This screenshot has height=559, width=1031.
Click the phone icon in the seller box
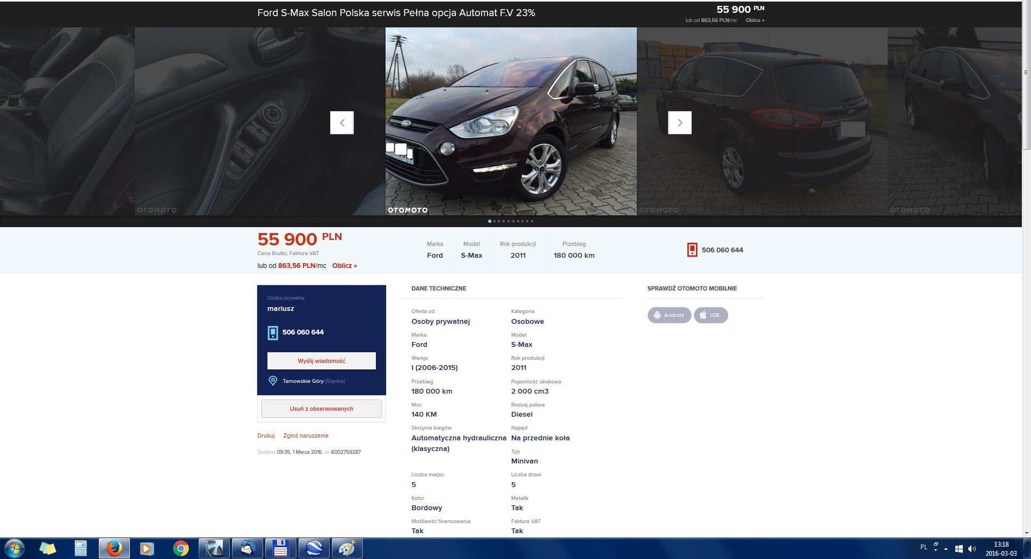coord(273,332)
